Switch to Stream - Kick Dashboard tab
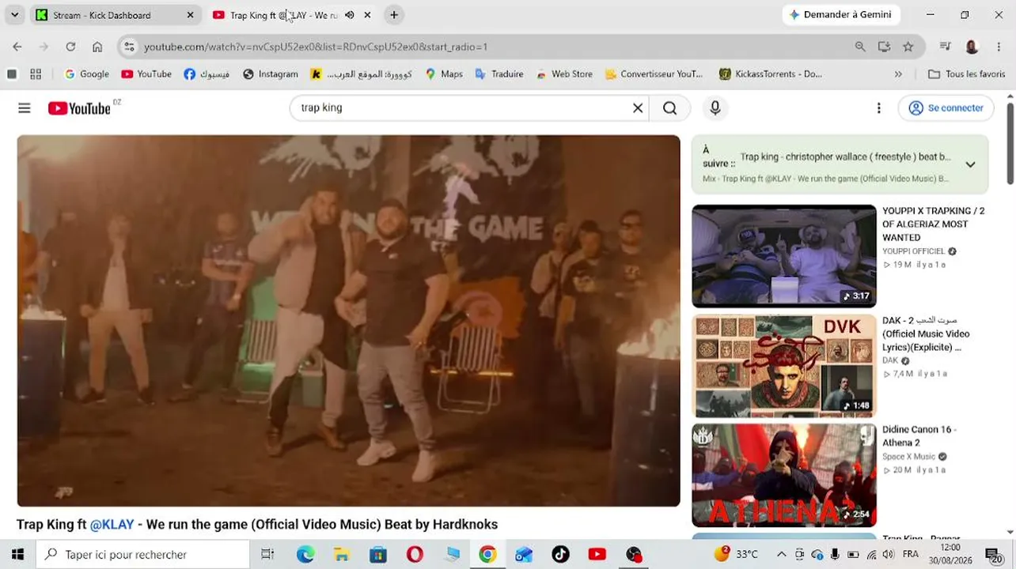This screenshot has height=569, width=1016. tap(115, 15)
